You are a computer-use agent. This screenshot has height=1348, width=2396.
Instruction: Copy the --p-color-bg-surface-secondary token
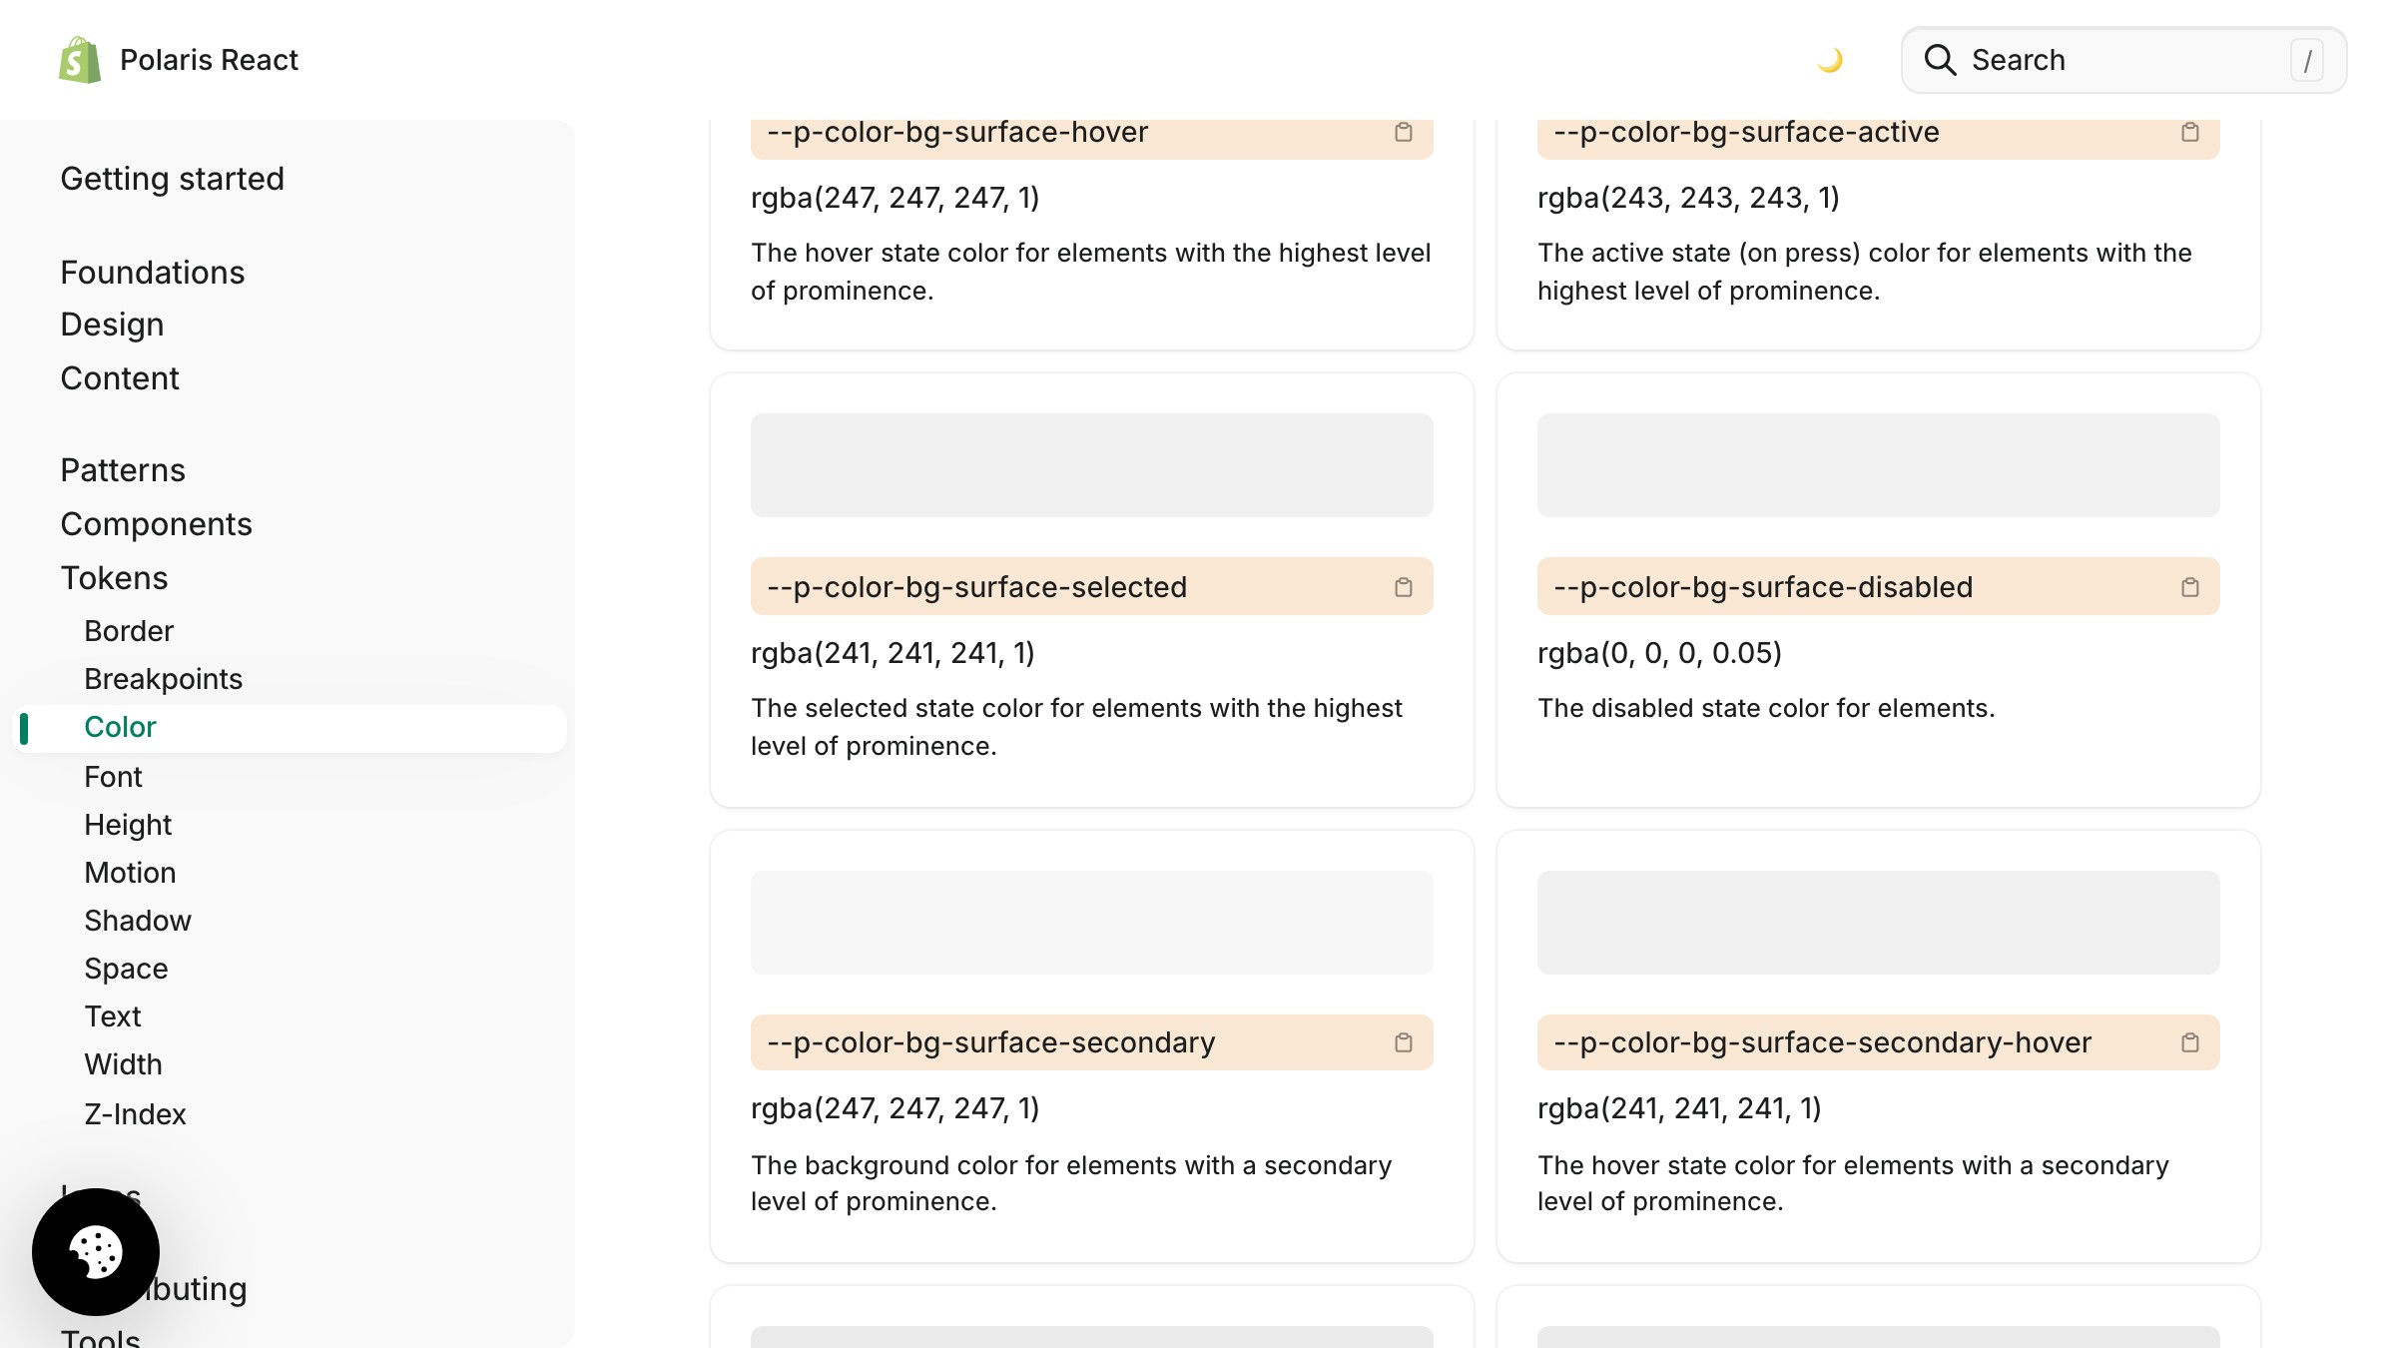click(x=1404, y=1042)
